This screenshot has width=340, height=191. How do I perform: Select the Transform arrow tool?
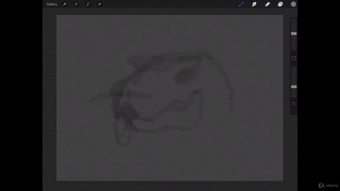[99, 4]
